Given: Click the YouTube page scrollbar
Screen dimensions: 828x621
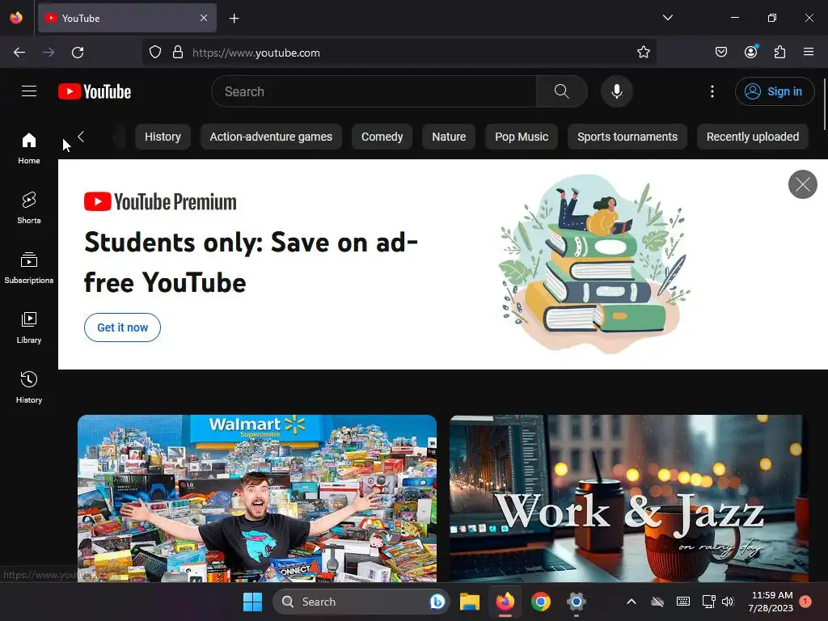Looking at the screenshot, I should [825, 104].
